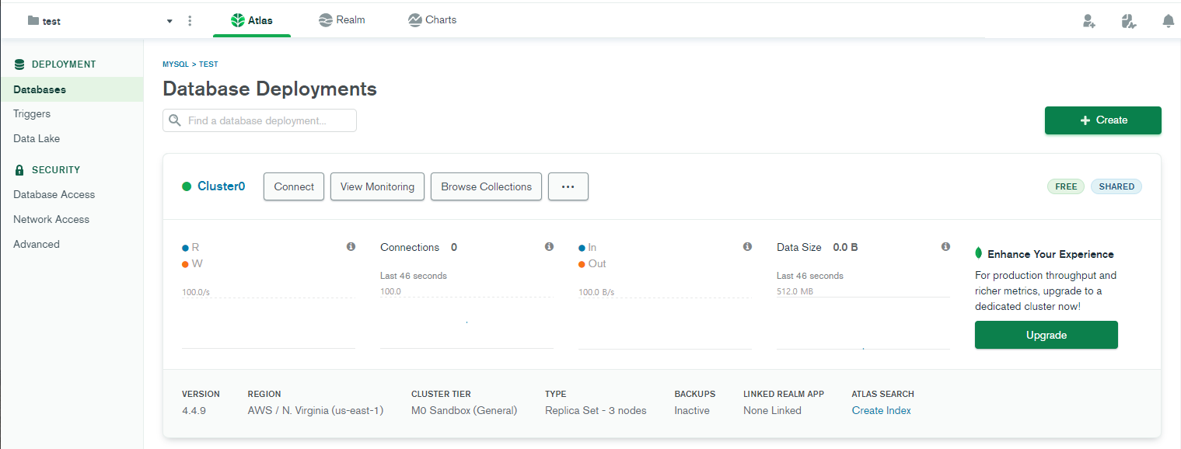Click the orange W legend dot
1181x449 pixels.
point(185,264)
